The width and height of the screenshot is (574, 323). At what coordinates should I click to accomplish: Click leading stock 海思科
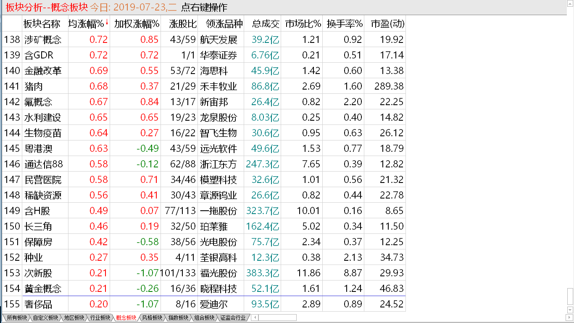(214, 71)
